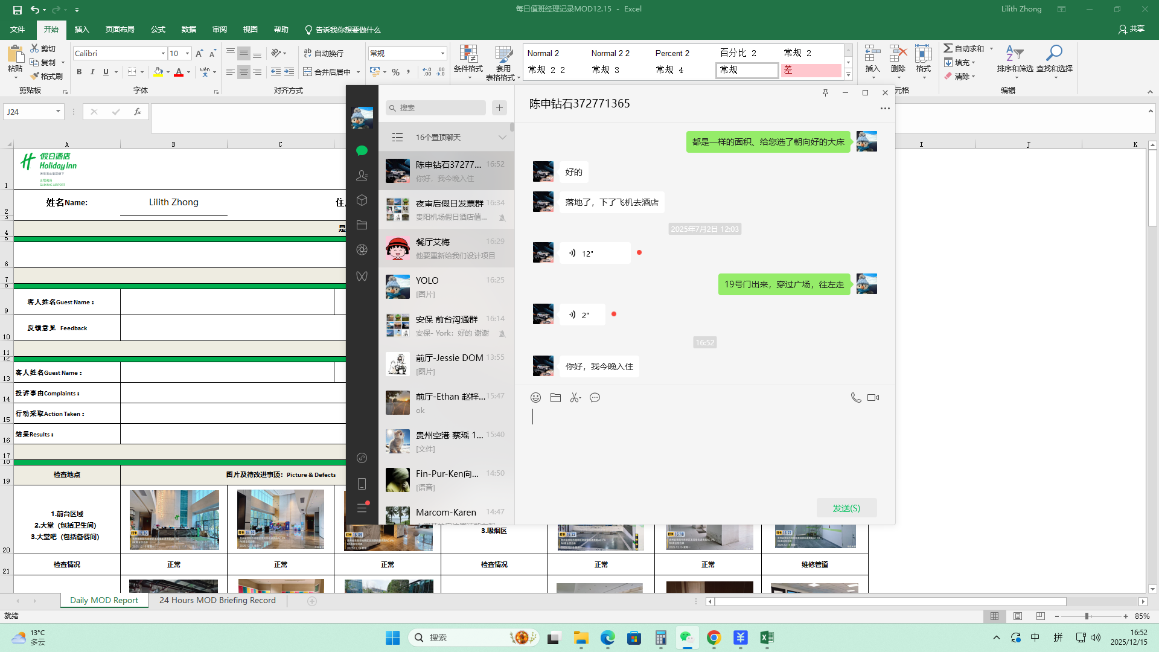1159x652 pixels.
Task: Click the screenshot scissors icon in chat
Action: coord(575,397)
